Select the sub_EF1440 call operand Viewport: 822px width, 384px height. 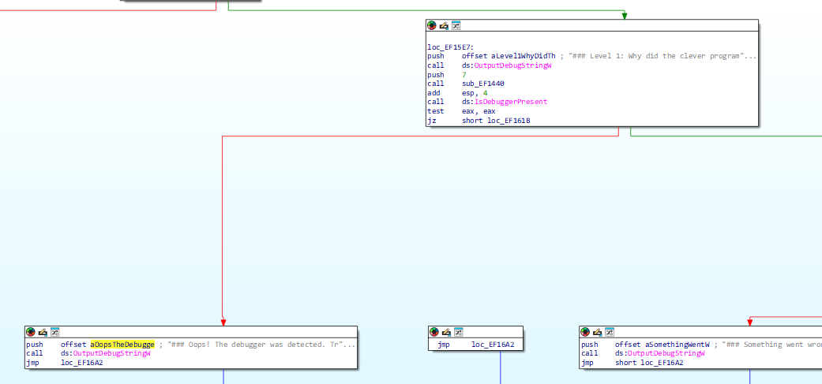click(x=482, y=84)
